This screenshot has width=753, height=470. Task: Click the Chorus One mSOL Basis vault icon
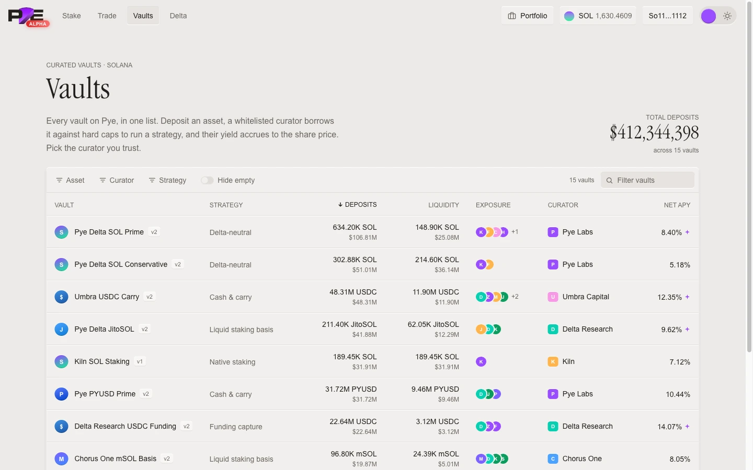click(61, 459)
